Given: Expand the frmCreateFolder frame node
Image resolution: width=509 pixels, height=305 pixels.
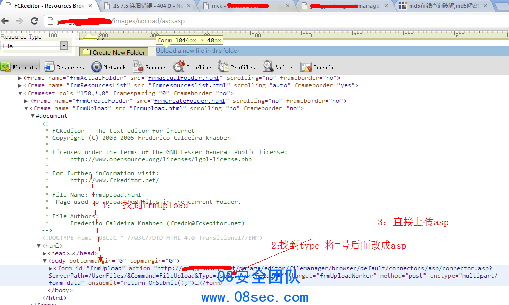Looking at the screenshot, I should tap(26, 101).
